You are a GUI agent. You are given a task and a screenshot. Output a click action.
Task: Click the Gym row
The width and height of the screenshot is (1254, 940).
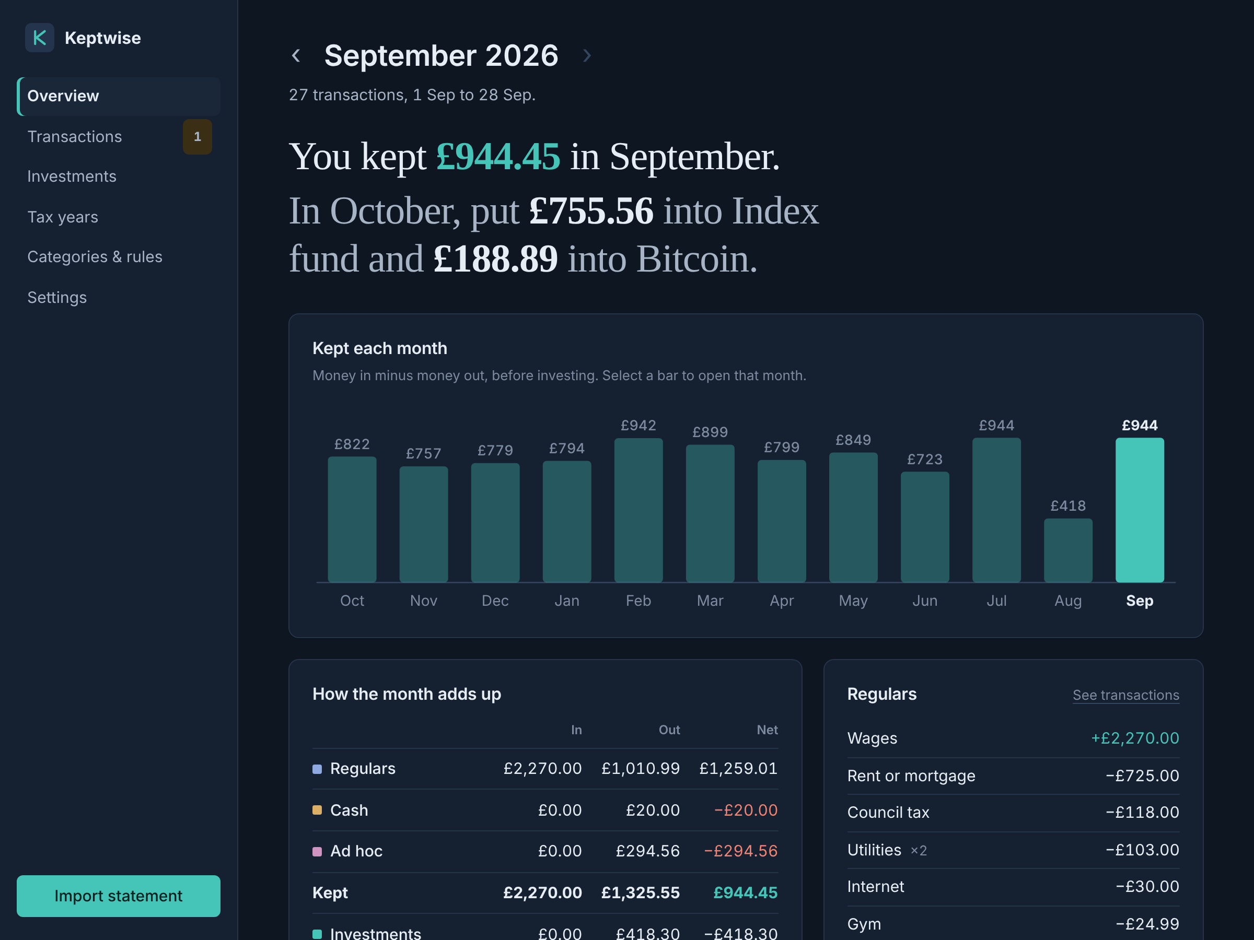(1013, 924)
